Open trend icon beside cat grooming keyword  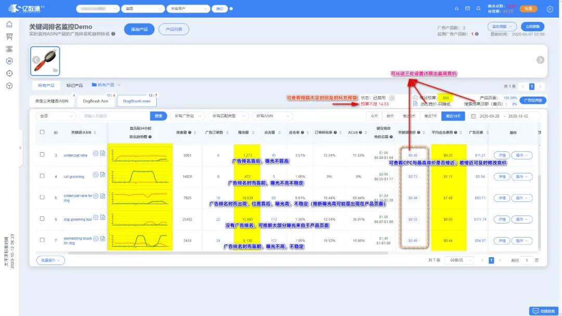(x=96, y=175)
